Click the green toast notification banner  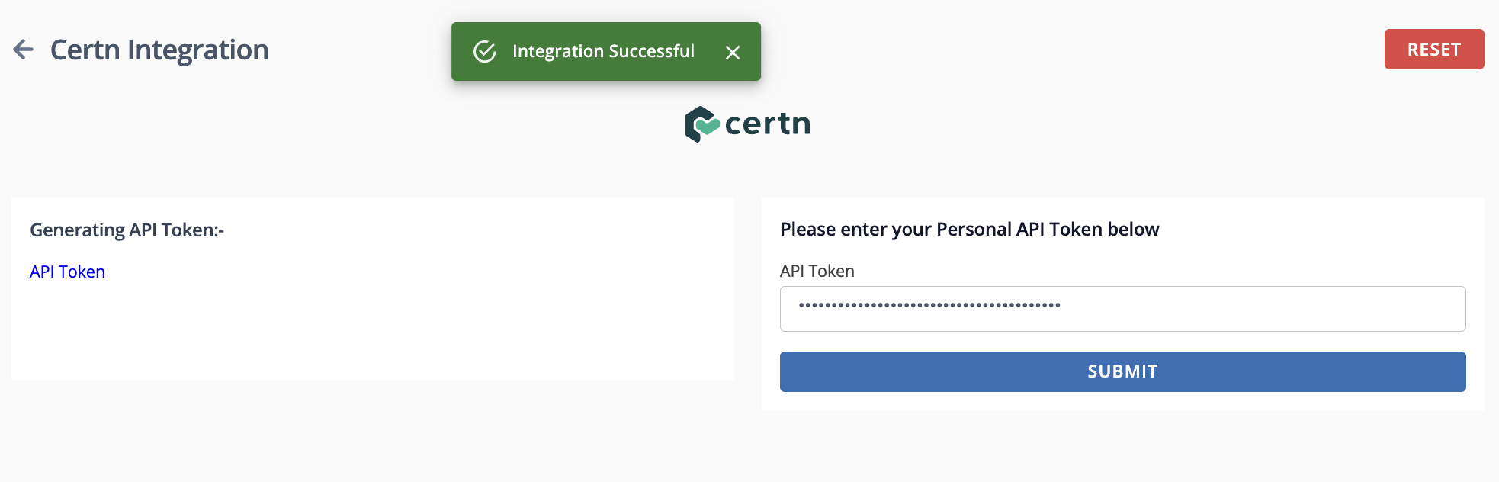(606, 51)
